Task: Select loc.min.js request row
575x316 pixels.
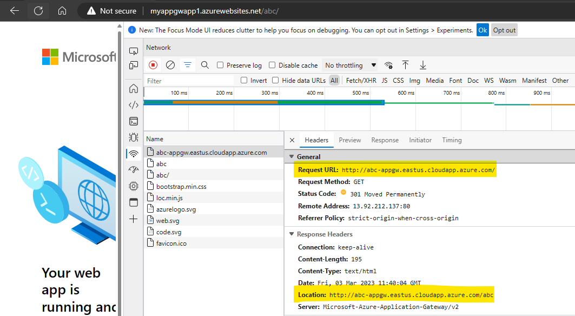Action: [214, 198]
